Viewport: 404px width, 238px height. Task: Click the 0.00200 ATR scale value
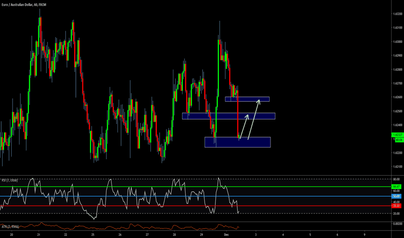tap(397, 224)
